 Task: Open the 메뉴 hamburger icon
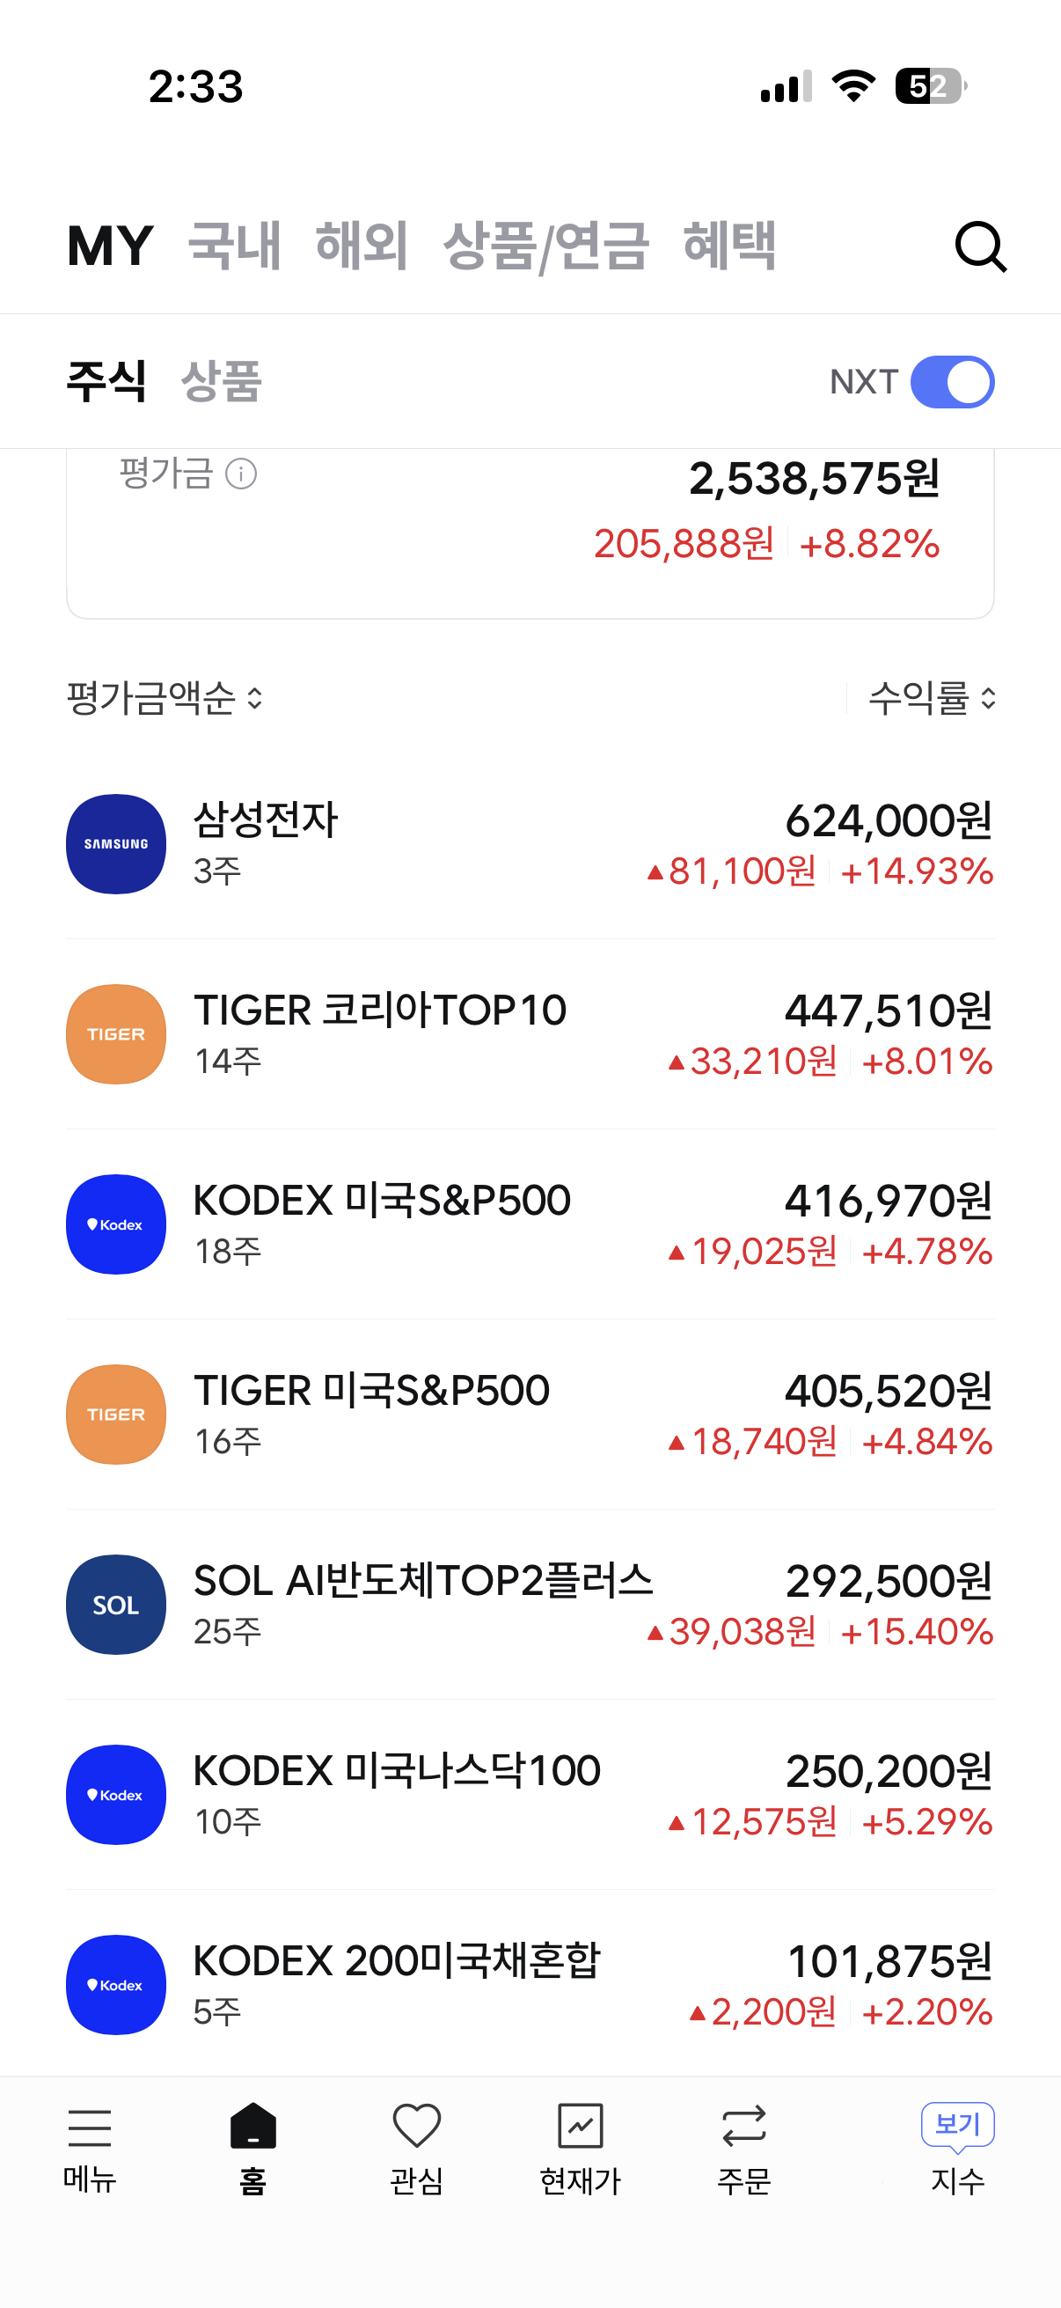point(90,2128)
